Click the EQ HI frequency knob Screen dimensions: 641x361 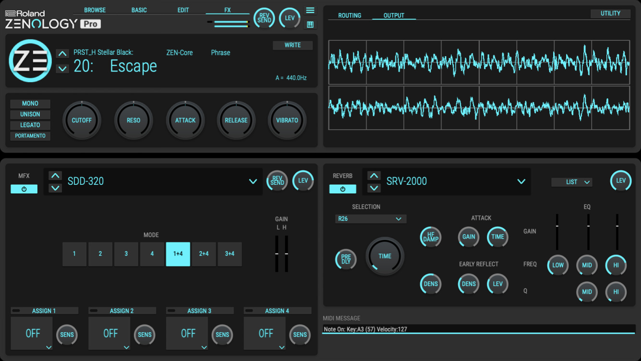click(x=616, y=265)
